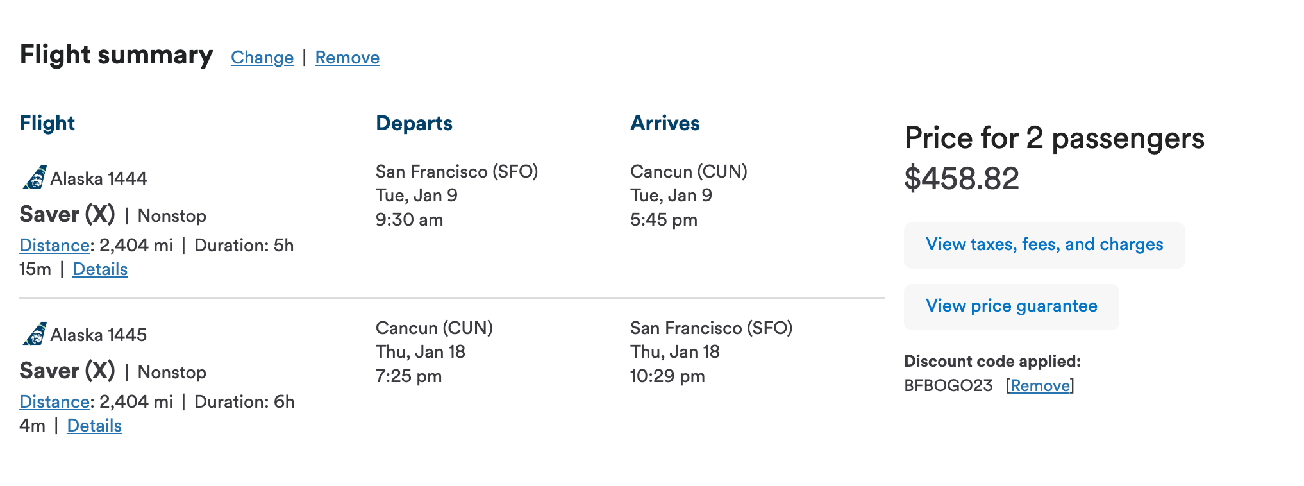Click the Flight summary heading
The image size is (1304, 486).
point(117,55)
